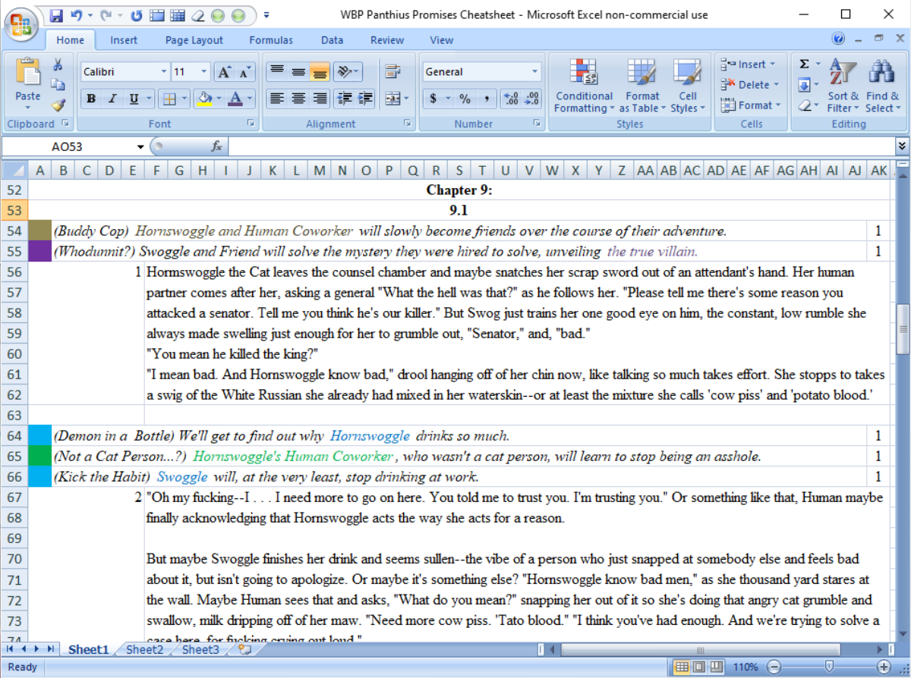The height and width of the screenshot is (678, 911).
Task: Click the Merge and Center icon
Action: [392, 99]
